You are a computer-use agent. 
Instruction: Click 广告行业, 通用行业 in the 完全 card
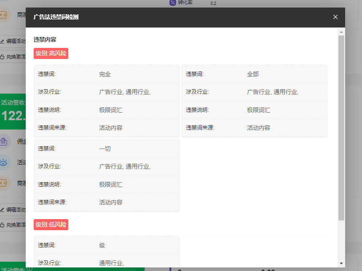[125, 92]
